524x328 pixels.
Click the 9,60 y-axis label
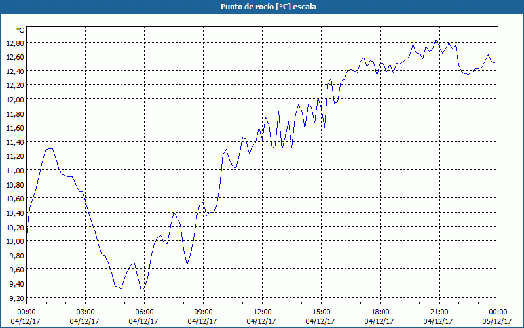coord(17,270)
